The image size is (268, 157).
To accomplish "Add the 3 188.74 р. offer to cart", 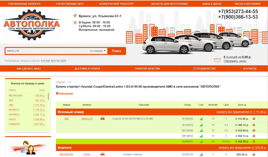I will tap(254, 125).
